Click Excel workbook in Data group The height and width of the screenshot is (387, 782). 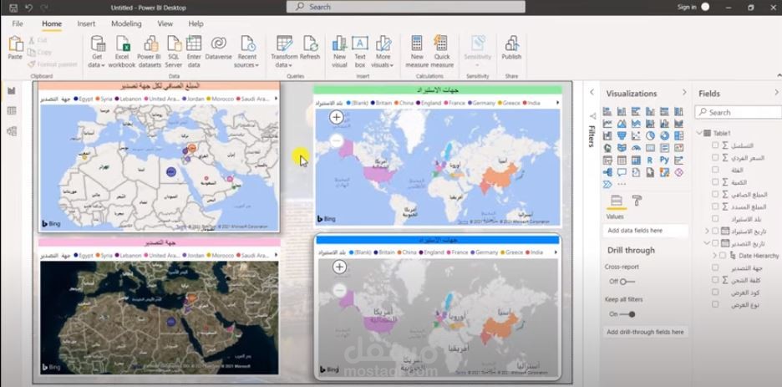coord(122,51)
